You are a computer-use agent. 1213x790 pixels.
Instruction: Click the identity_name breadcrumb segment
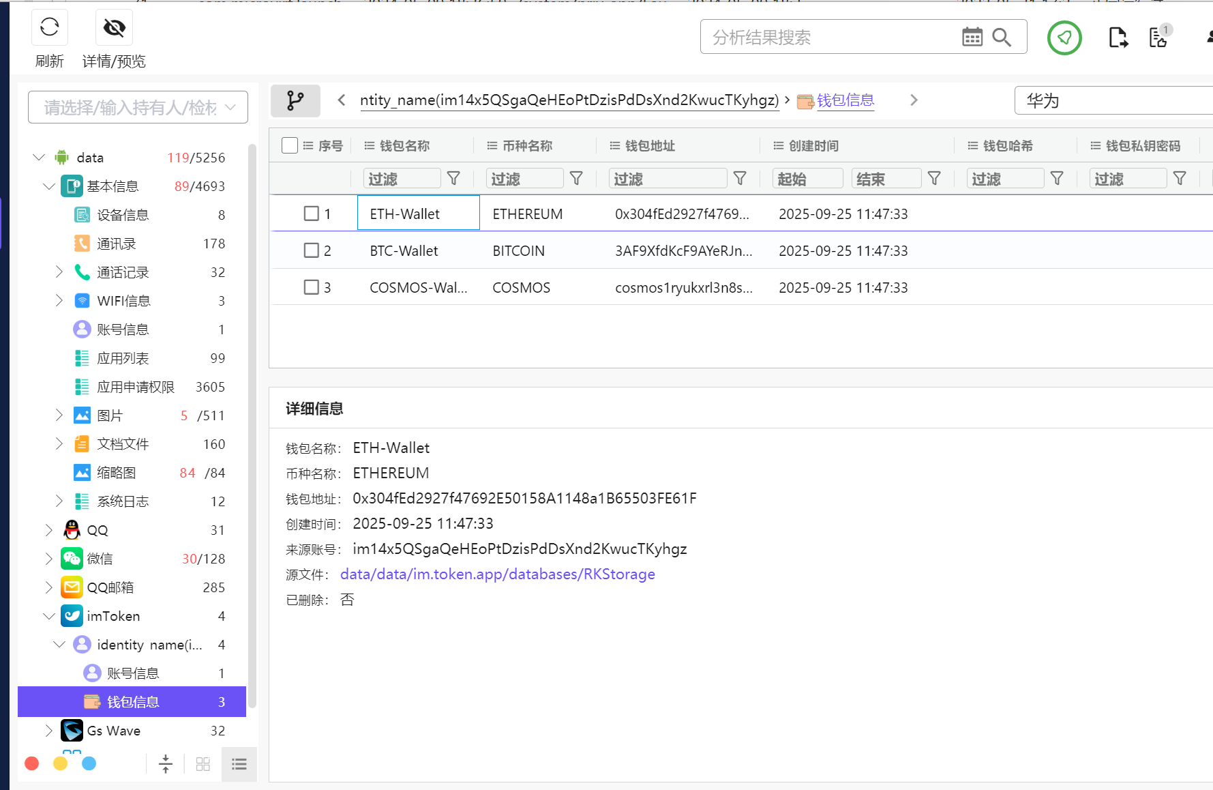point(569,100)
